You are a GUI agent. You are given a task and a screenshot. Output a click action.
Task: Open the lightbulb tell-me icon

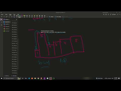coord(108,14)
